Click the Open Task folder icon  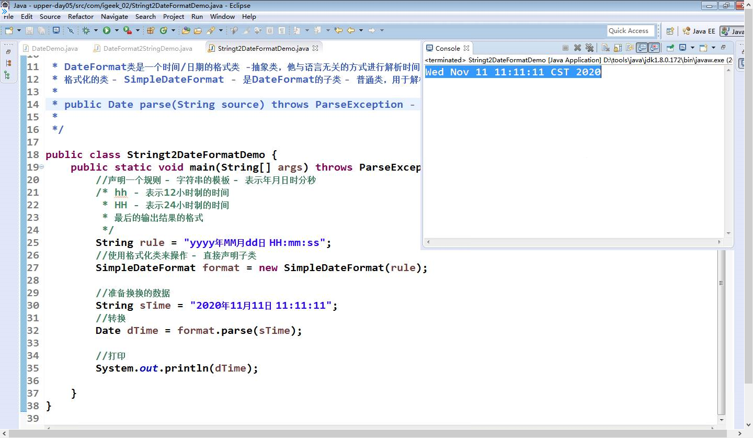[198, 30]
